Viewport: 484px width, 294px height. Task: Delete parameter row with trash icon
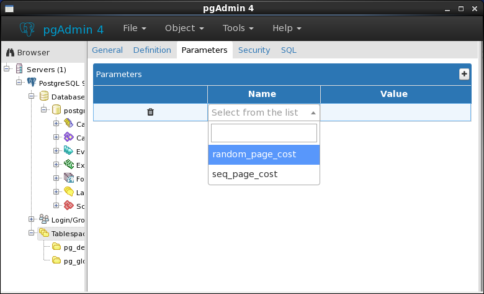tap(150, 112)
